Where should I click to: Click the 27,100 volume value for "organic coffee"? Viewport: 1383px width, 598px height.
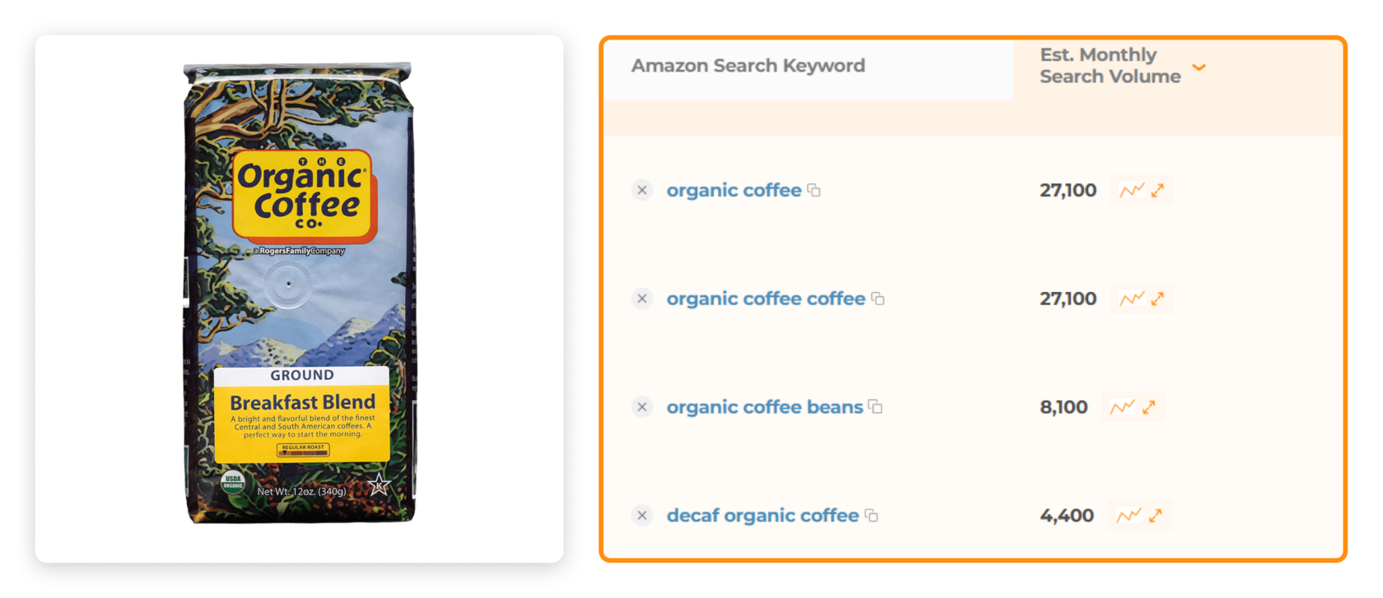tap(1068, 190)
